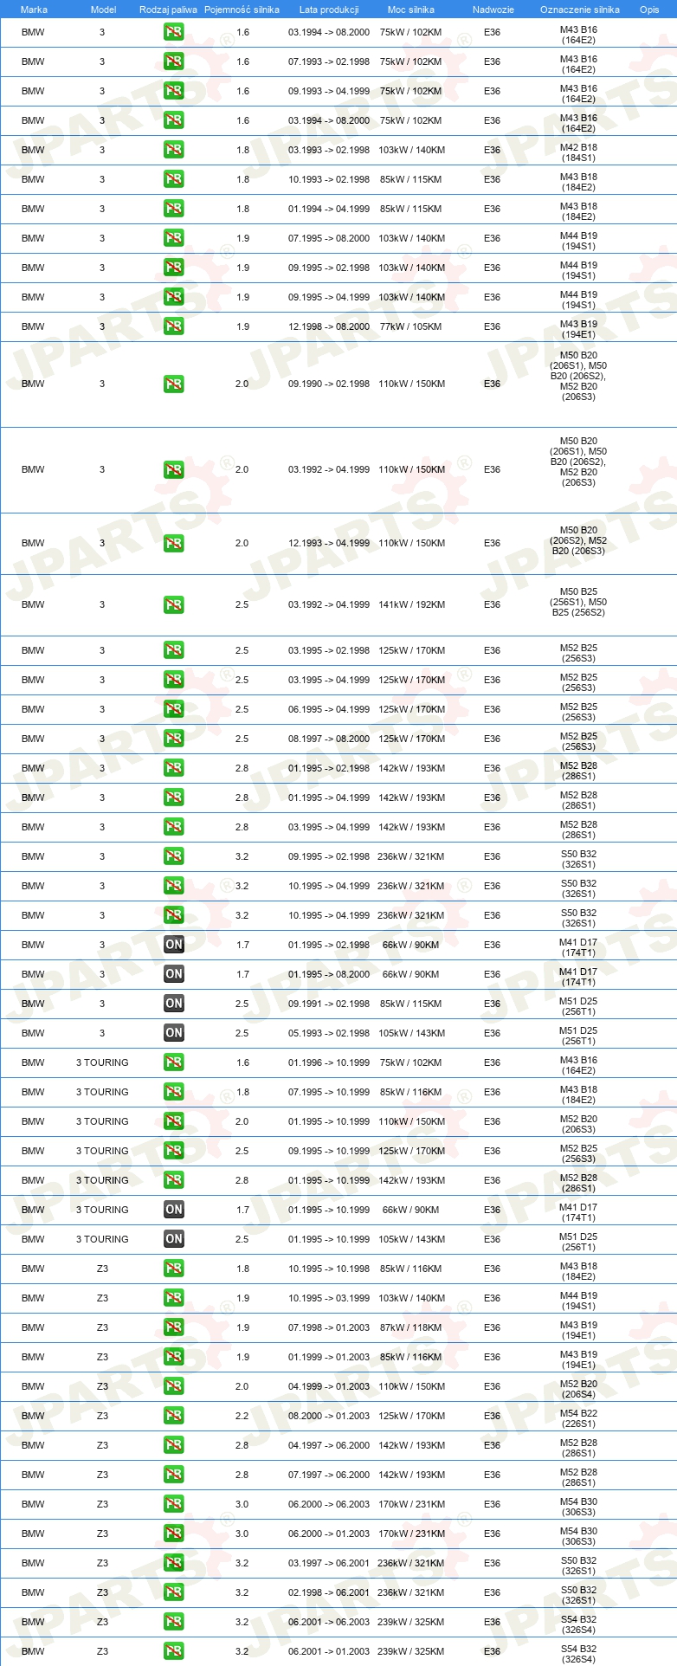Click the petrol icon in the M50 B25 row

click(173, 604)
